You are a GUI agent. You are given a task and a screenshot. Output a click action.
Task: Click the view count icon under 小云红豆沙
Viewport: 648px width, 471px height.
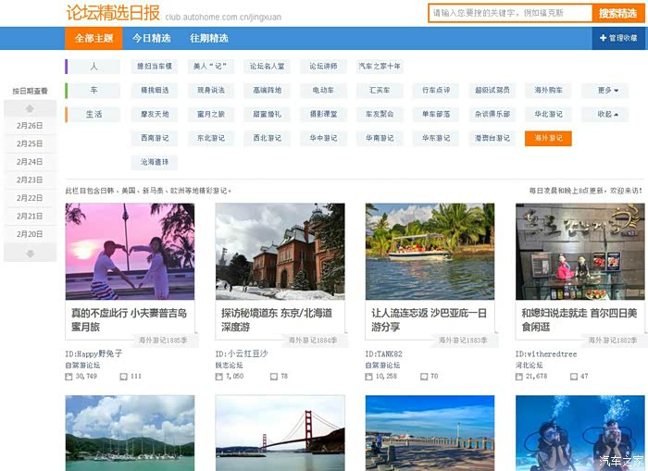[x=219, y=377]
